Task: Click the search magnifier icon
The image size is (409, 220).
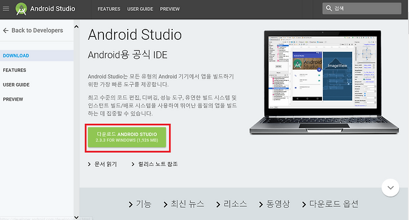Action: pos(329,9)
